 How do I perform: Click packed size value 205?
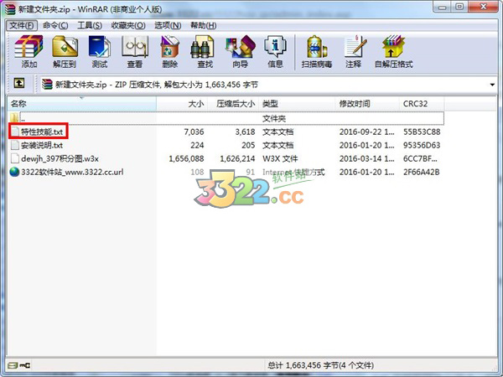(x=248, y=145)
